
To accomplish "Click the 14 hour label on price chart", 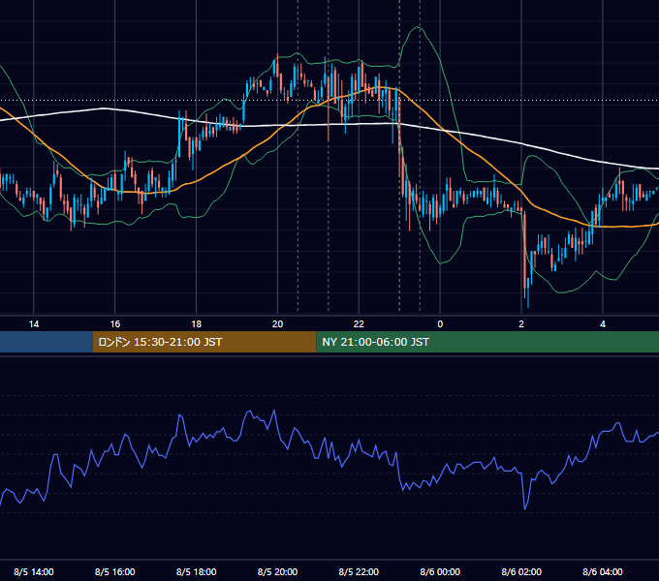I will (34, 324).
